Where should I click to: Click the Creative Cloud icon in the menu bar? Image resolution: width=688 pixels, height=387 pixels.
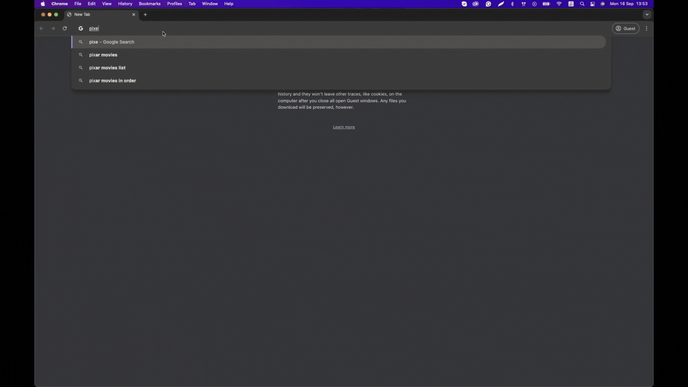pos(476,4)
